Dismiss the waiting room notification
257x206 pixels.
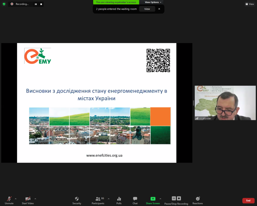pos(159,9)
